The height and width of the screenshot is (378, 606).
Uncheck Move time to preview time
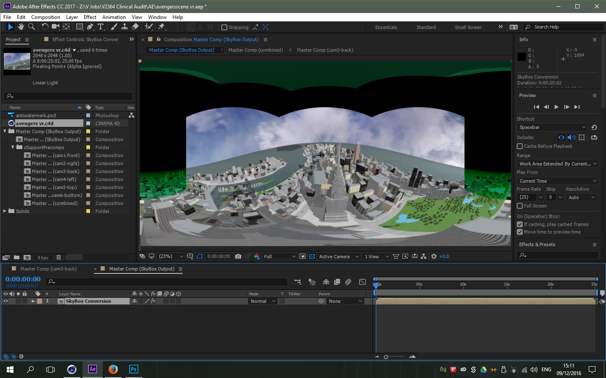[520, 232]
